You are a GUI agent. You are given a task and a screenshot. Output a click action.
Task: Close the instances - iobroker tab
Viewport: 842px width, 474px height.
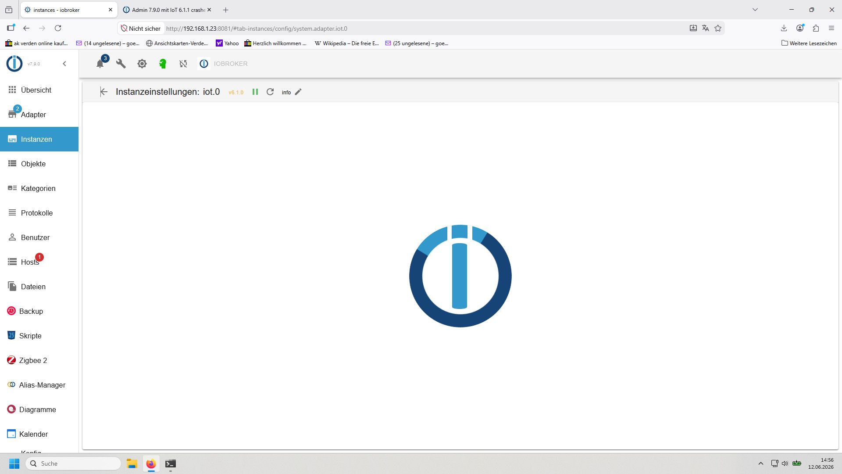(x=111, y=10)
